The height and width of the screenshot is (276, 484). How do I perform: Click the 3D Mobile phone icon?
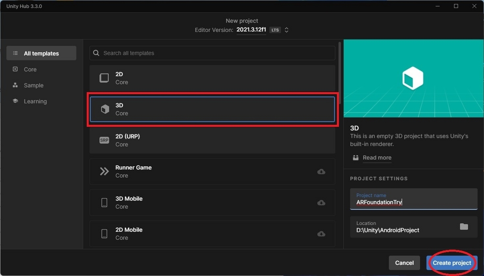coord(104,202)
